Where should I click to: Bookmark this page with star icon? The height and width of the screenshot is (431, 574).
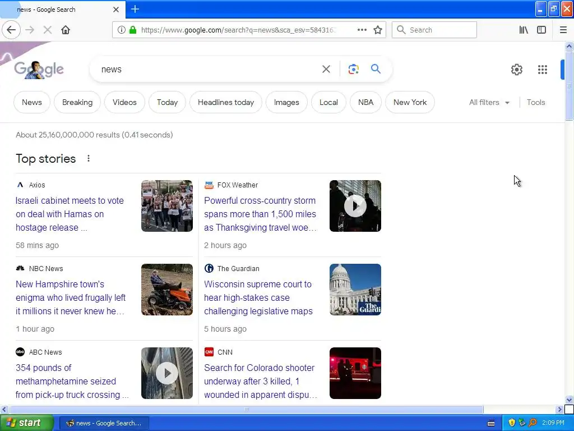(378, 30)
